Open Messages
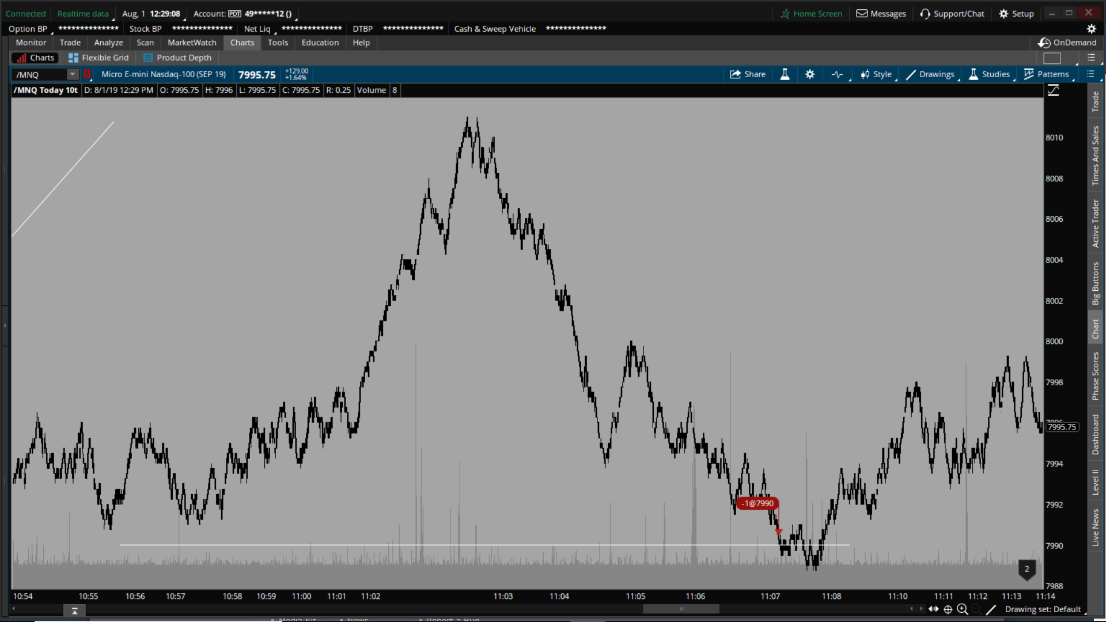Screen dimensions: 1106x622 (881, 14)
